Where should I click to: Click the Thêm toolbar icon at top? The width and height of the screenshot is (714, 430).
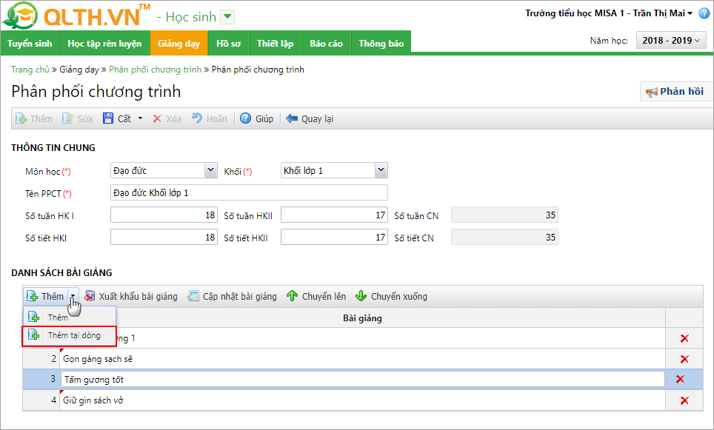[x=34, y=118]
